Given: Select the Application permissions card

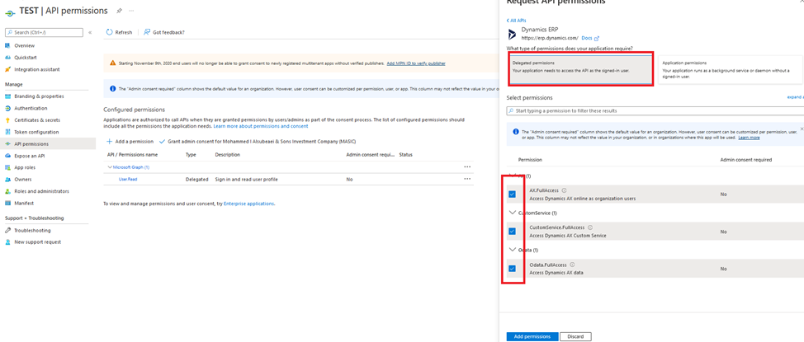Looking at the screenshot, I should pyautogui.click(x=731, y=69).
